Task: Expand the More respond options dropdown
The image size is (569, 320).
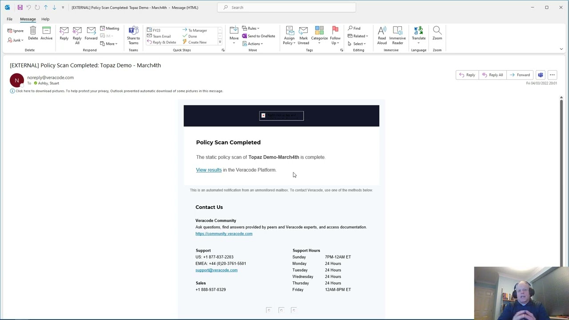Action: tap(109, 44)
